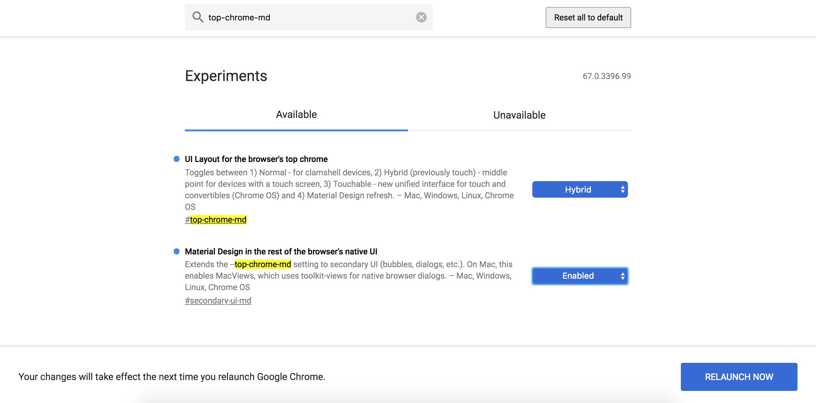Click the RELAUNCH NOW button
The image size is (816, 403).
(x=739, y=377)
